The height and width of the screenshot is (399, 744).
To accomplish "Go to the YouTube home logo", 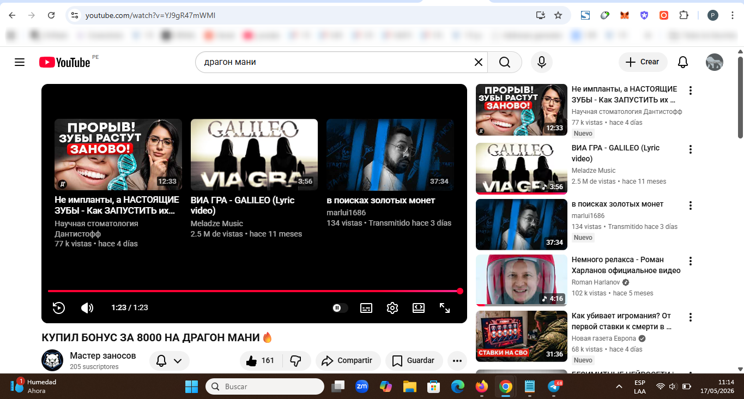I will coord(65,62).
